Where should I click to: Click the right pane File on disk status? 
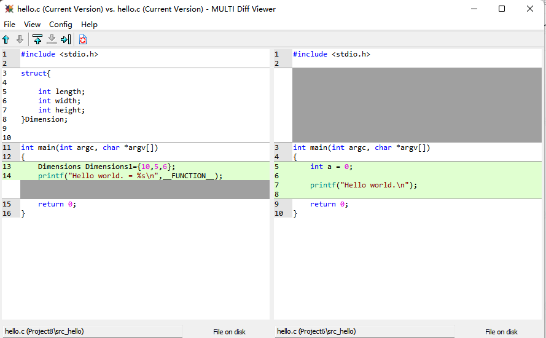click(501, 332)
